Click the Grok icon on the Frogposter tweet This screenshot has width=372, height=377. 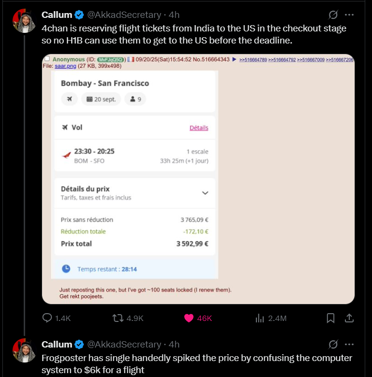point(333,345)
